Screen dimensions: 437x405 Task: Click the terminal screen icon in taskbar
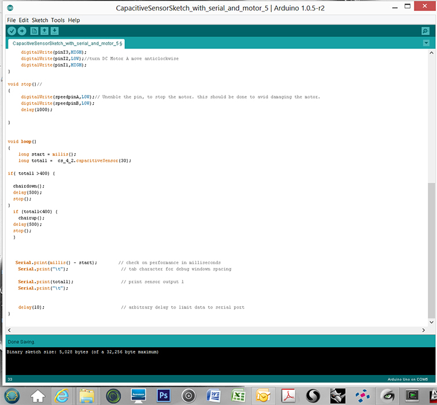click(412, 396)
